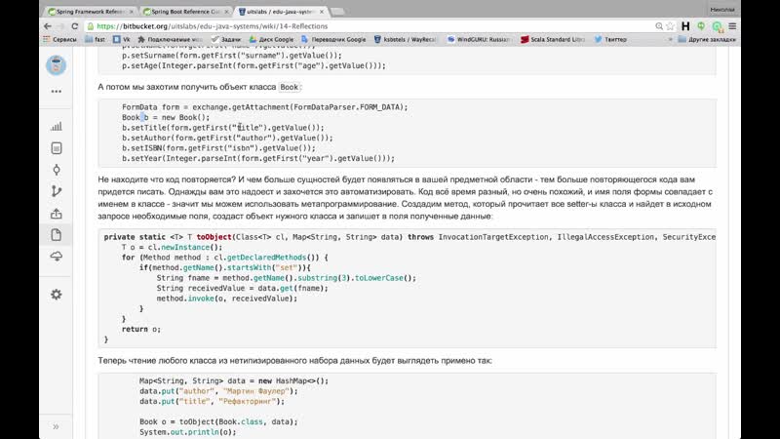Open the Задачи bookmark
Image resolution: width=780 pixels, height=439 pixels.
coord(226,39)
